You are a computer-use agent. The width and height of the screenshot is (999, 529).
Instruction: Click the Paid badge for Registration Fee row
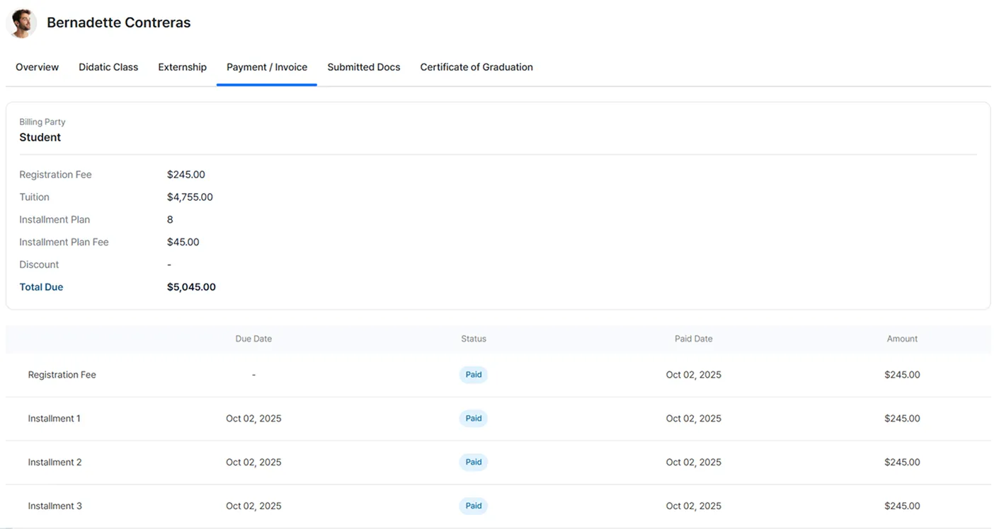click(x=473, y=375)
